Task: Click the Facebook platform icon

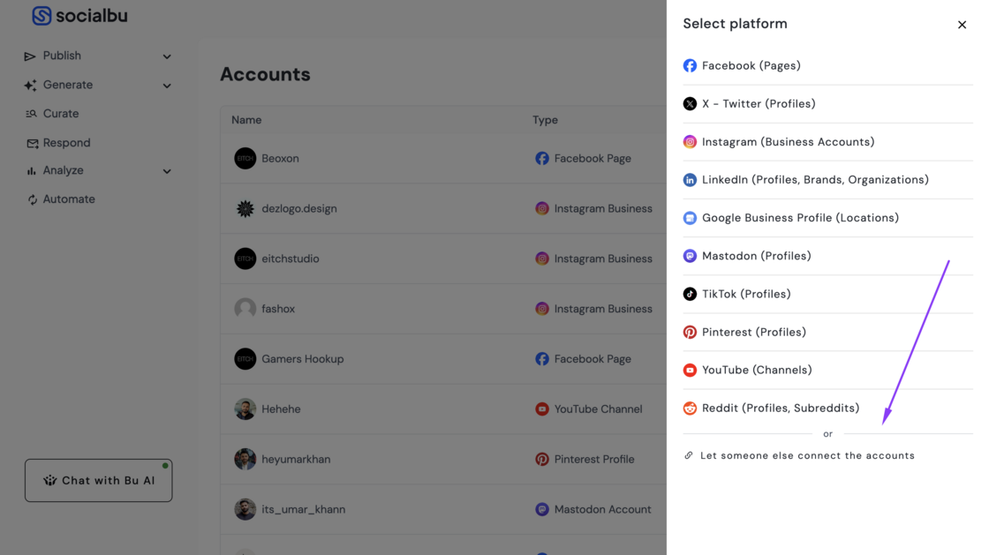Action: (690, 66)
